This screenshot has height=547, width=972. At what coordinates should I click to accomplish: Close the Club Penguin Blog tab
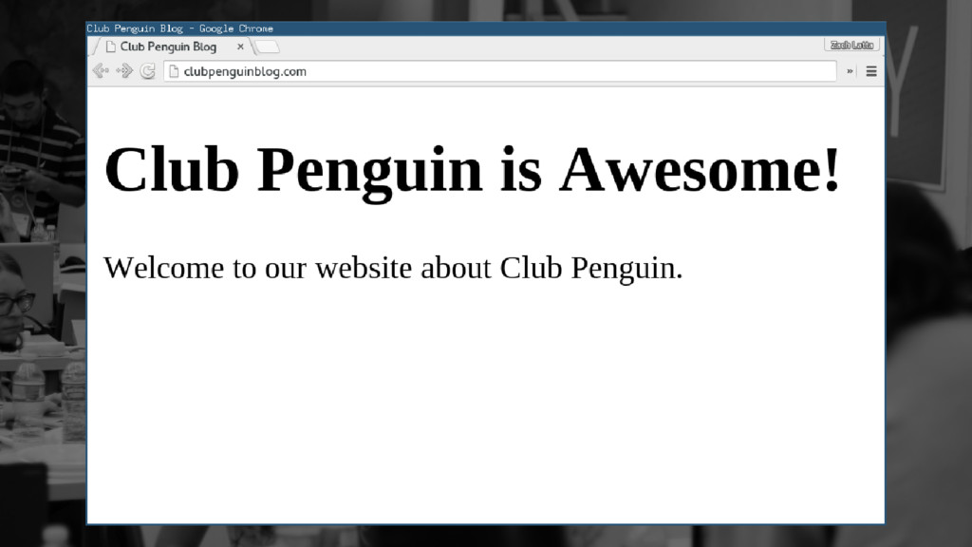(240, 47)
